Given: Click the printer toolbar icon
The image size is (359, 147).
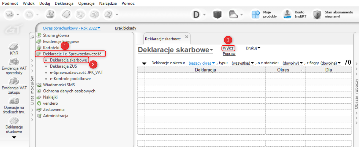Looking at the screenshot, I should pyautogui.click(x=94, y=14).
